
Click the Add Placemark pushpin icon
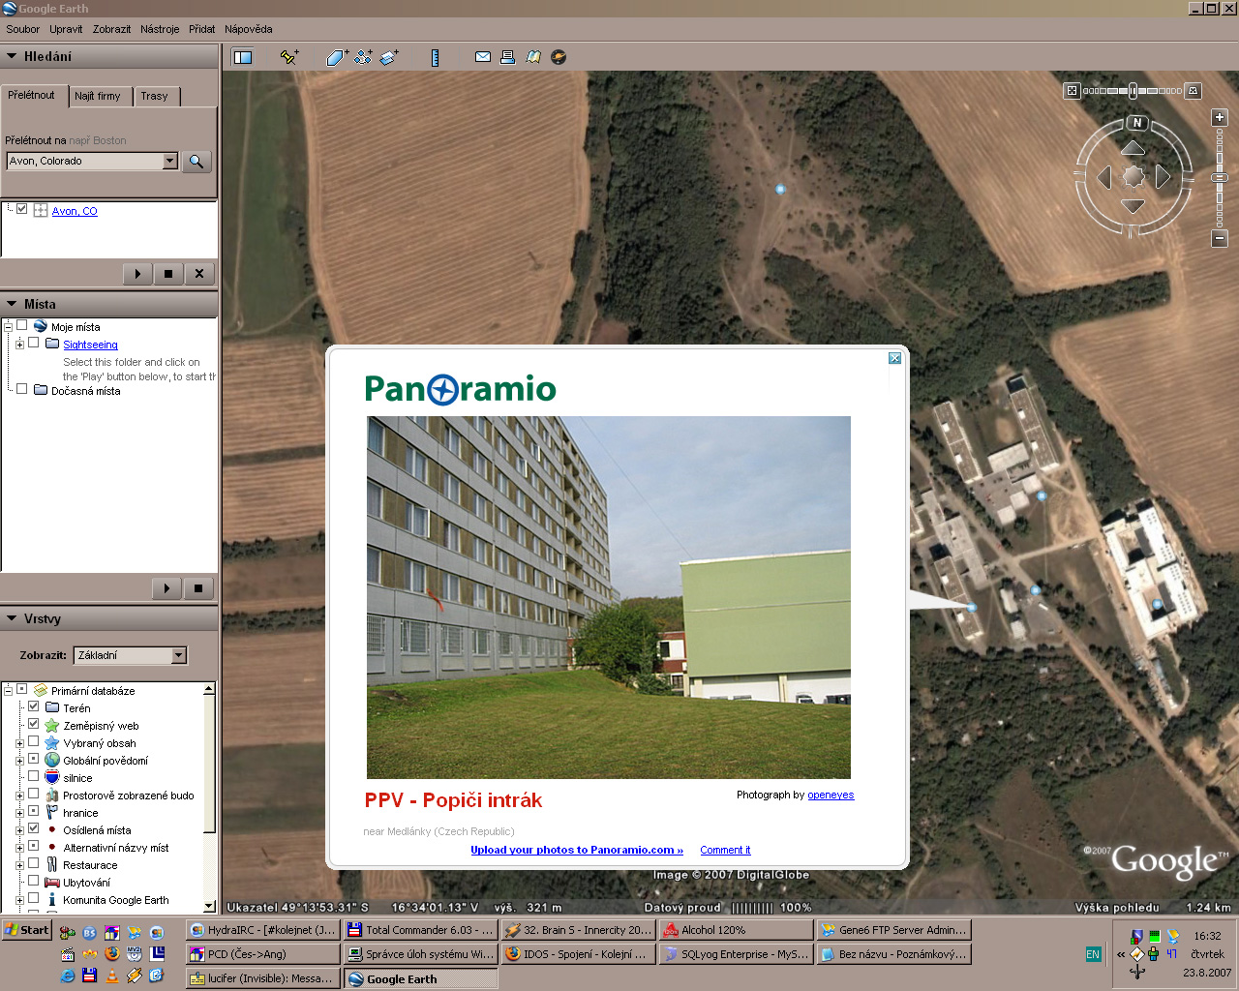(288, 57)
